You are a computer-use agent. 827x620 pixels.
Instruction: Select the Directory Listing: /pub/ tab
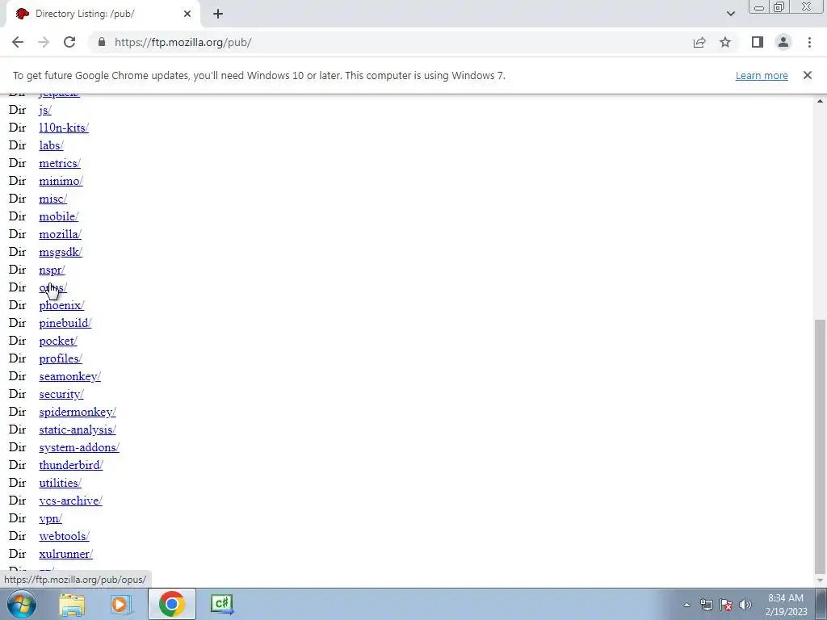click(103, 14)
